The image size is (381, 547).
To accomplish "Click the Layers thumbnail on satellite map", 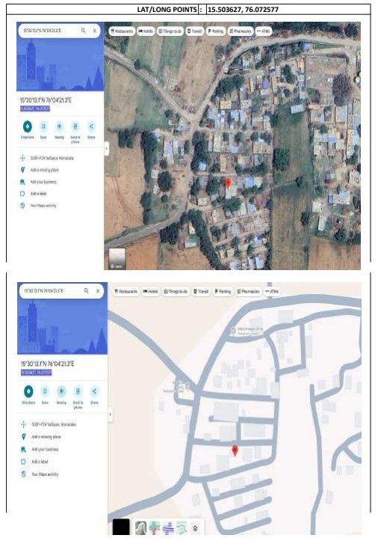I will coord(117,258).
